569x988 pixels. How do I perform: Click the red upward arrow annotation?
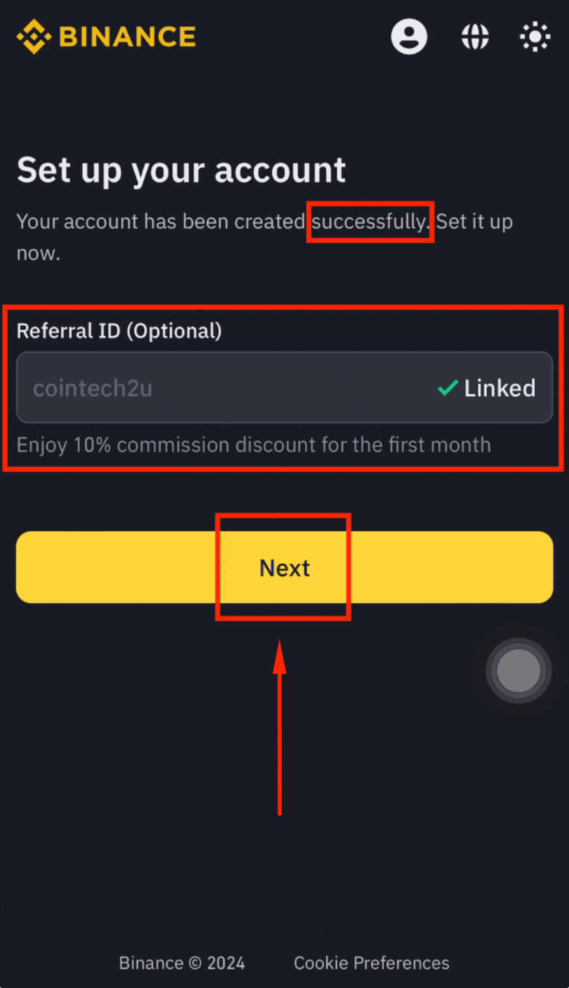click(x=280, y=724)
